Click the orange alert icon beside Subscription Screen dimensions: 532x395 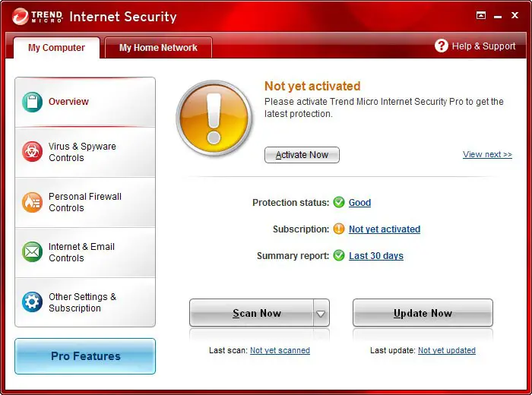coord(339,229)
